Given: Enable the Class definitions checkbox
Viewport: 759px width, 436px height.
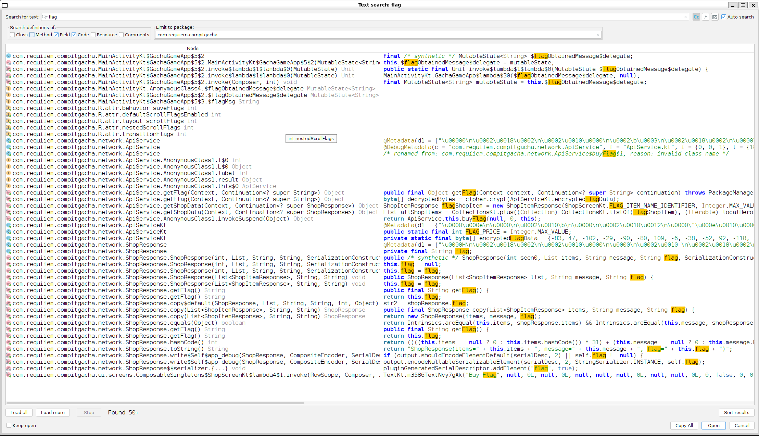Looking at the screenshot, I should (x=13, y=35).
